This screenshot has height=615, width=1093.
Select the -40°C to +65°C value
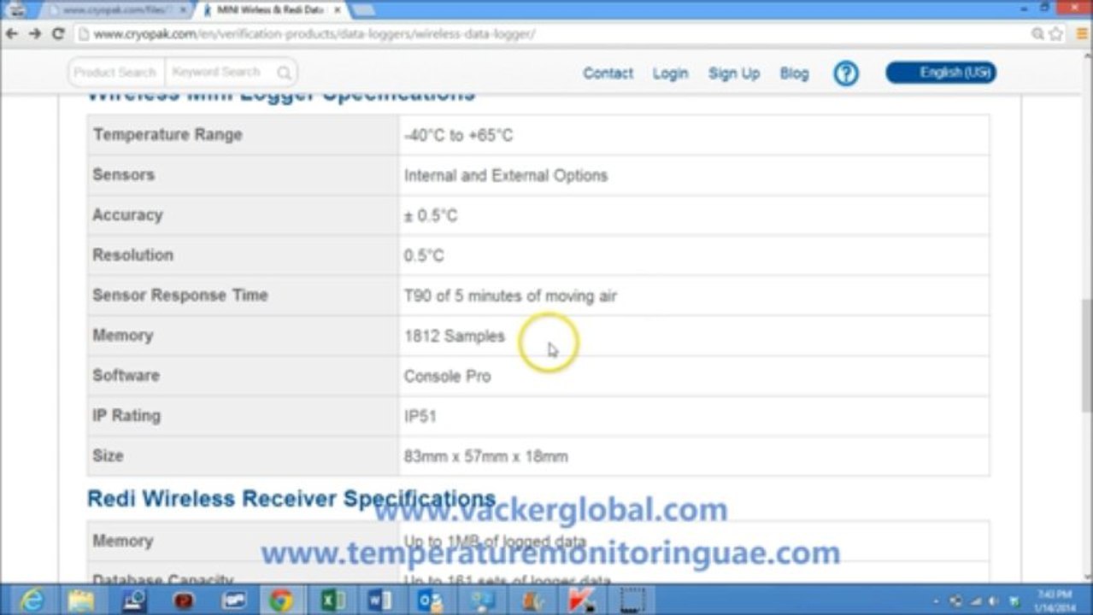coord(458,136)
